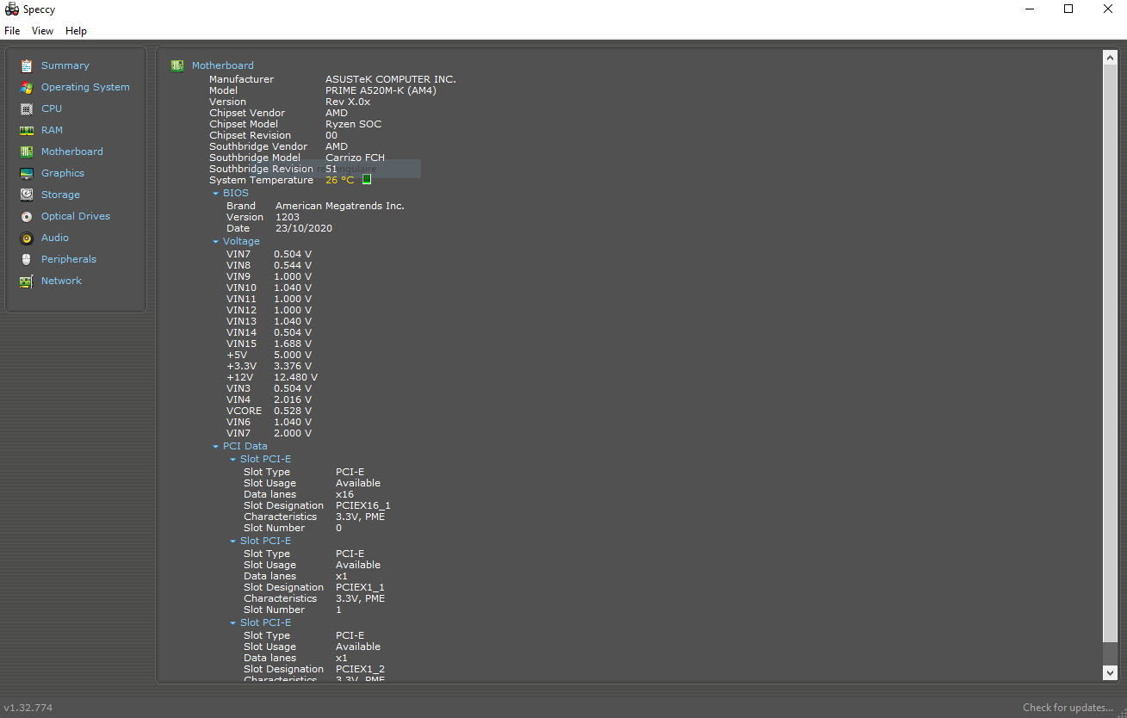Click the +12V reading 12.480 V
The image size is (1127, 718).
pyautogui.click(x=295, y=377)
